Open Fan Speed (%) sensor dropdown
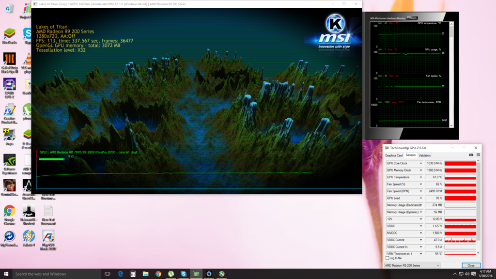This screenshot has width=496, height=279. coord(421,184)
